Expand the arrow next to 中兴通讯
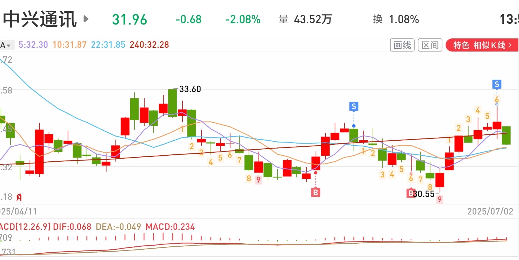The height and width of the screenshot is (260, 519). point(86,19)
